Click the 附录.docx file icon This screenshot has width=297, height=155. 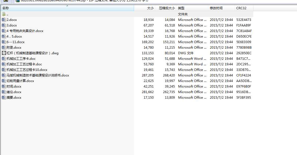pyautogui.click(x=4, y=47)
